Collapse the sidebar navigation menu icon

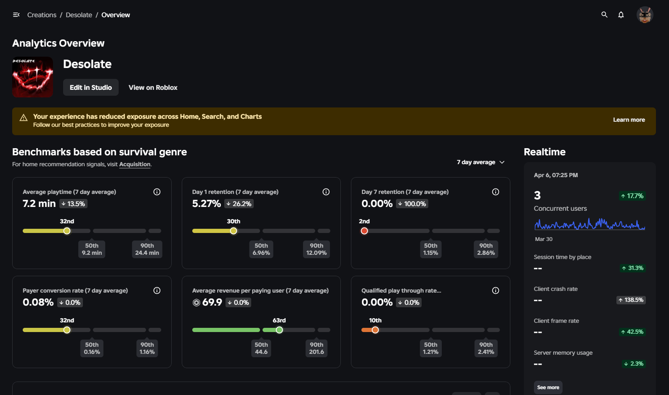(x=16, y=15)
